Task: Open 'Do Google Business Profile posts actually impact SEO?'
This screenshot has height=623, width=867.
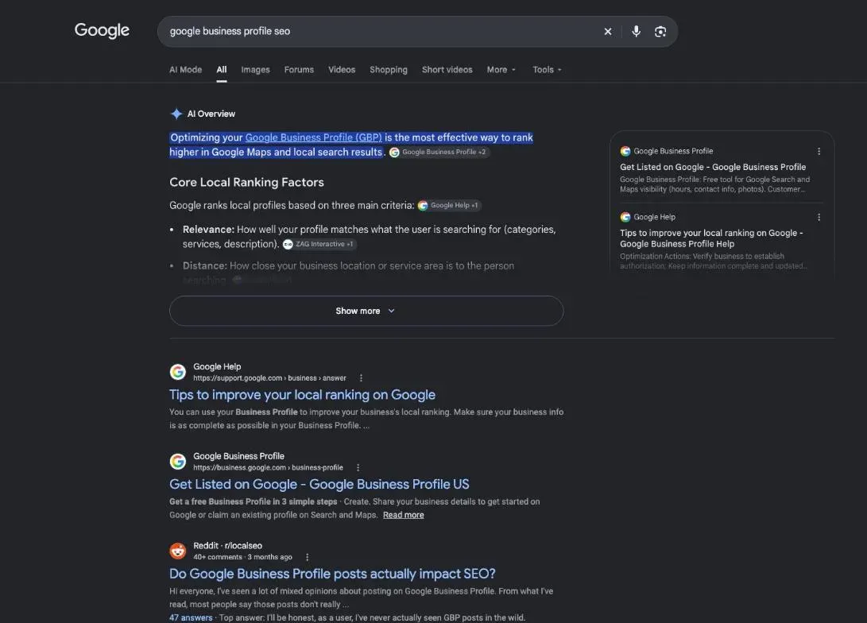Action: click(332, 574)
